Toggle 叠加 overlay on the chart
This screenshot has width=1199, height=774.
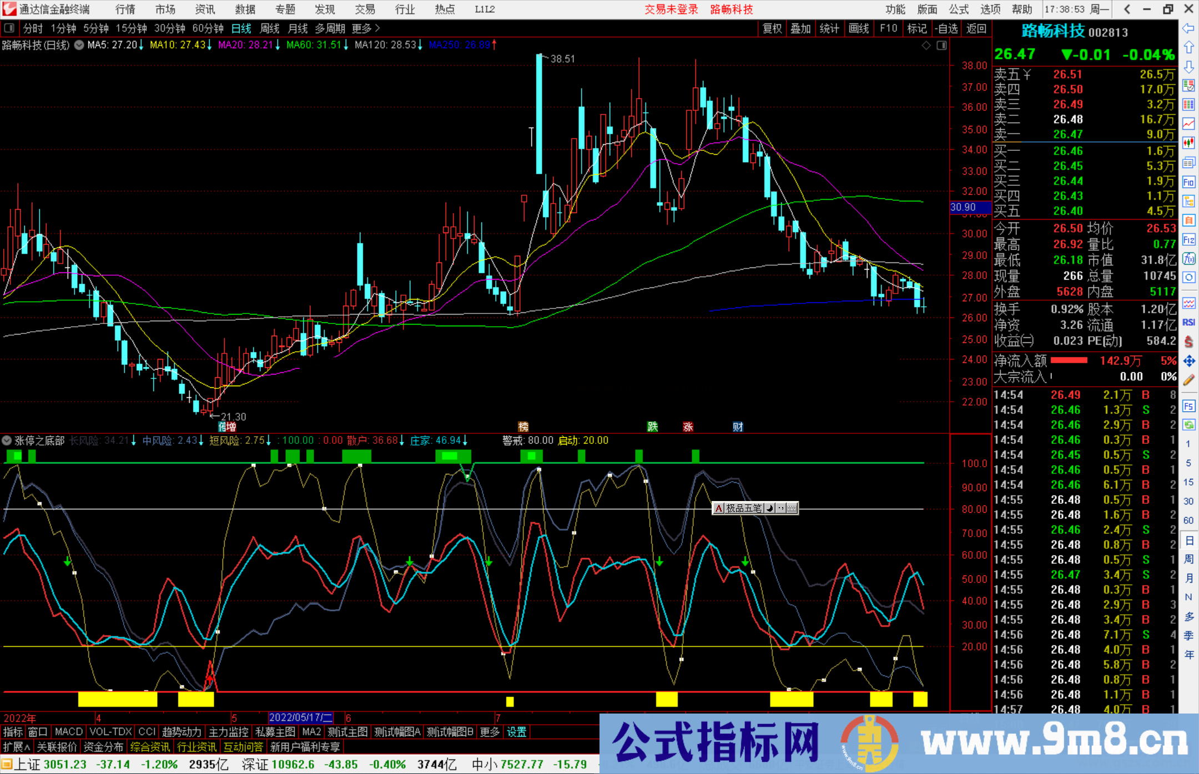tap(801, 28)
